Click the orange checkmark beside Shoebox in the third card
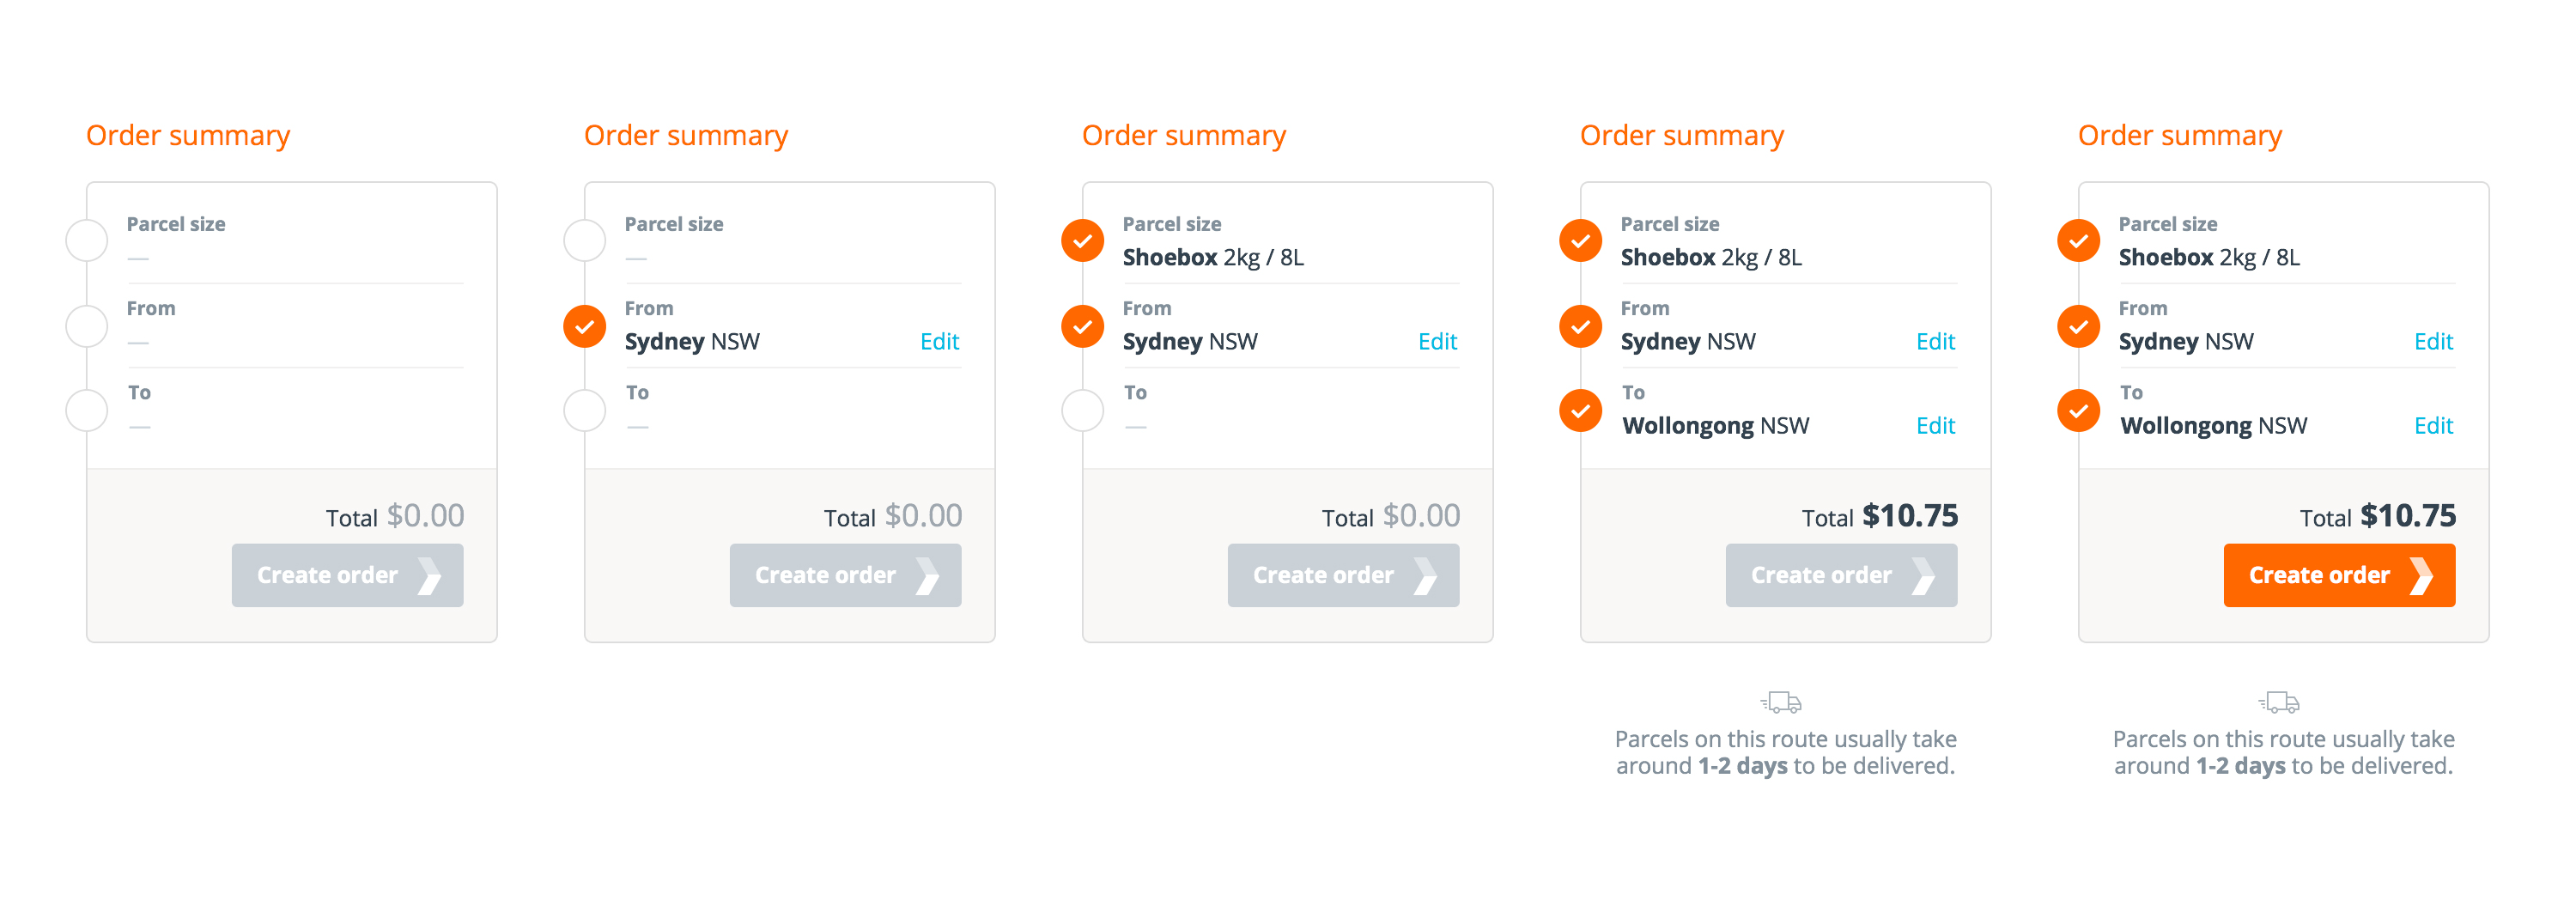 click(x=1082, y=241)
